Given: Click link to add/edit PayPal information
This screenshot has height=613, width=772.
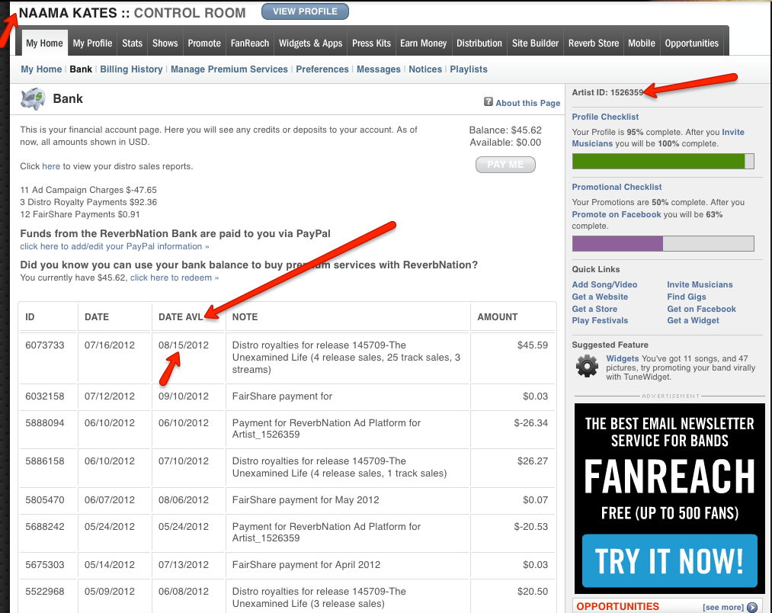Looking at the screenshot, I should (x=114, y=247).
